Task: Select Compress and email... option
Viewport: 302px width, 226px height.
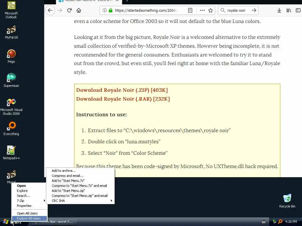Action: coord(80,176)
